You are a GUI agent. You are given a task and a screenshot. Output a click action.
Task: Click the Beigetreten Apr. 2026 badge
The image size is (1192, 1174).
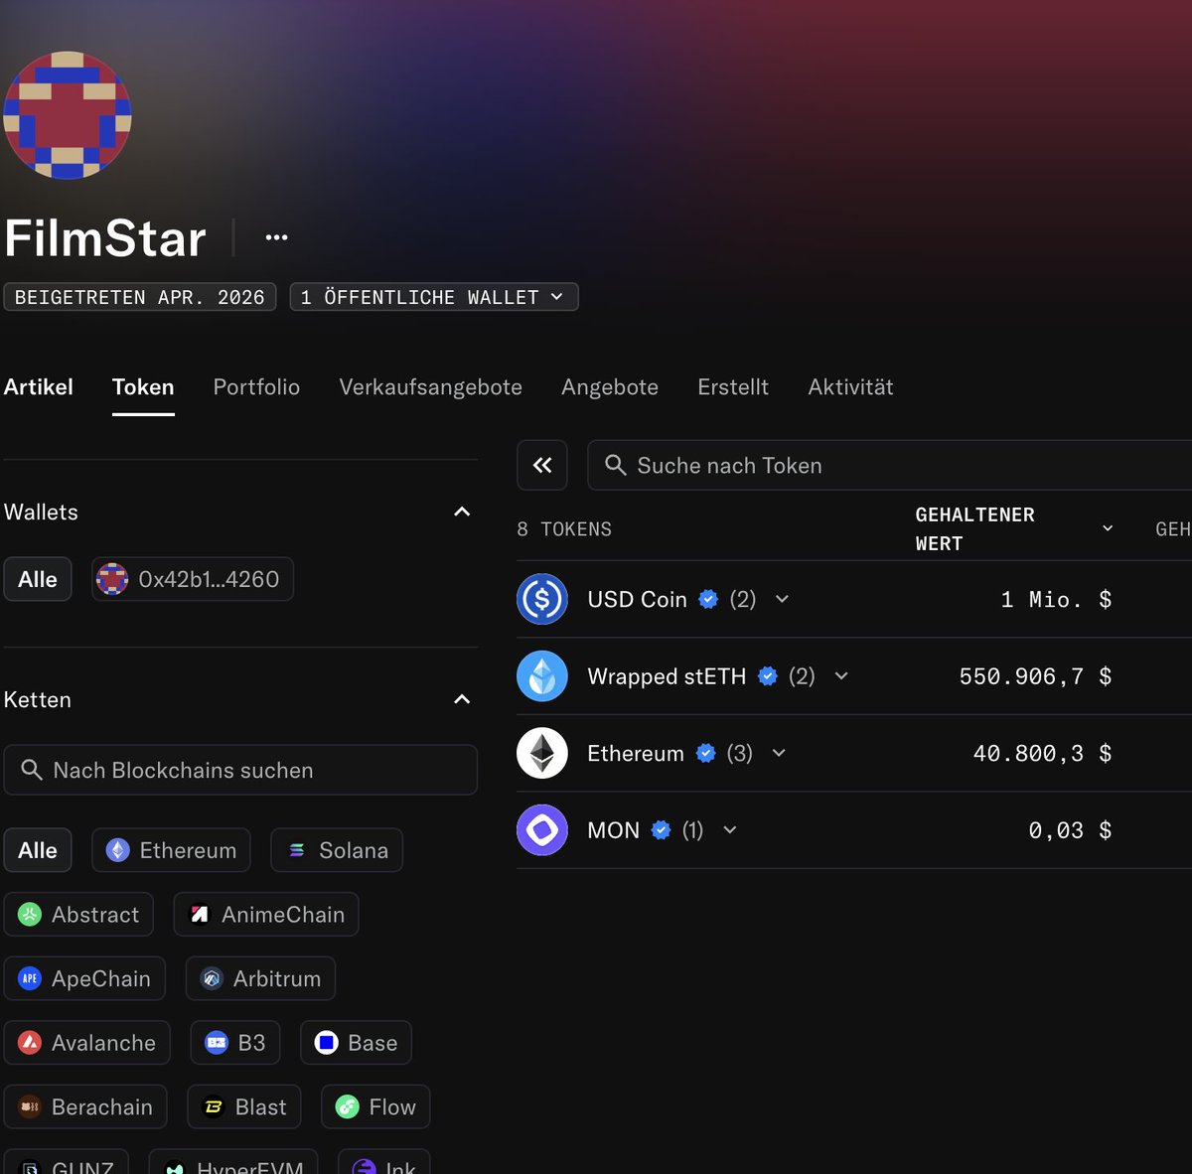pyautogui.click(x=140, y=297)
